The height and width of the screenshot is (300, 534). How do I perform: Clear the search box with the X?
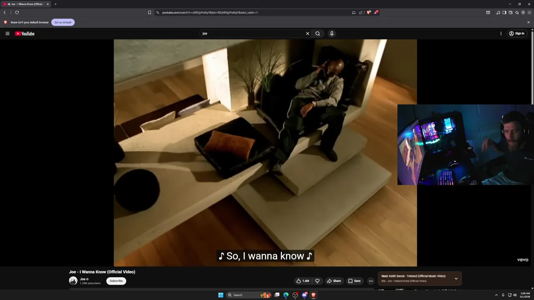tap(308, 34)
